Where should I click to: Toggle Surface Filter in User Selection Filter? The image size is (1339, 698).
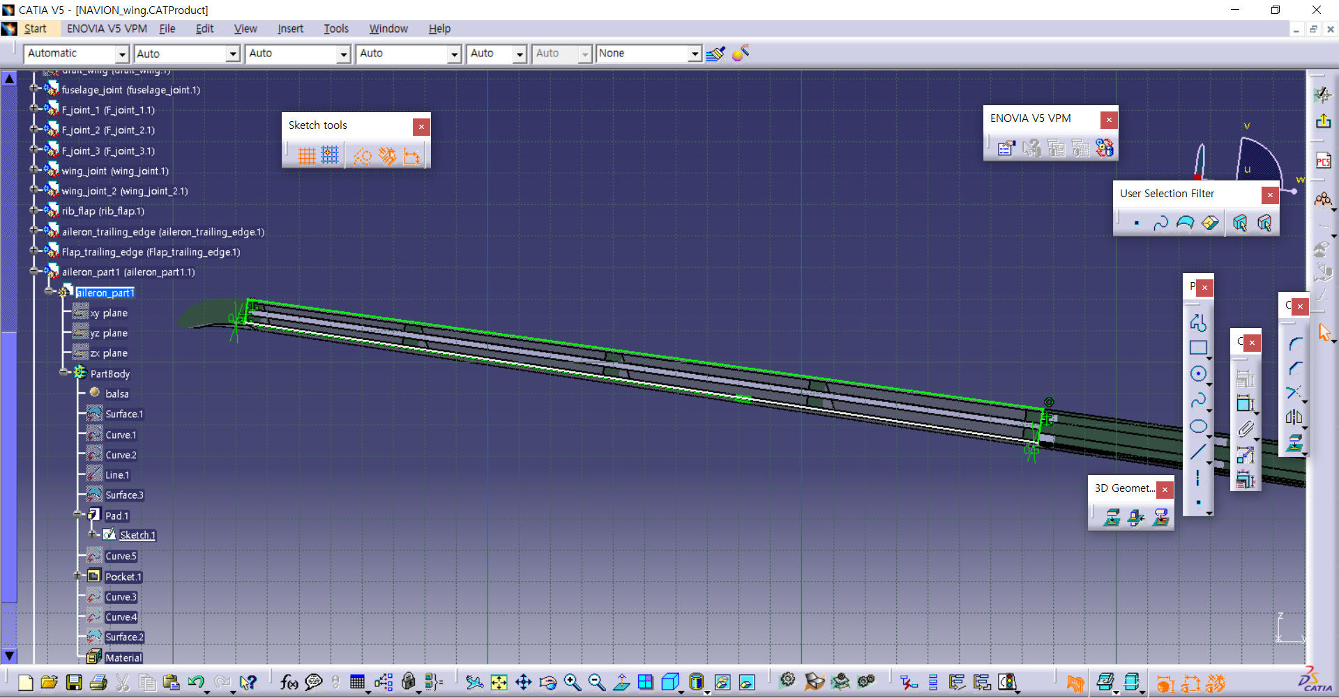point(1185,223)
